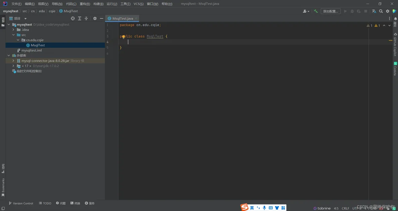
Task: Open the Codota side panel
Action: pos(395,69)
